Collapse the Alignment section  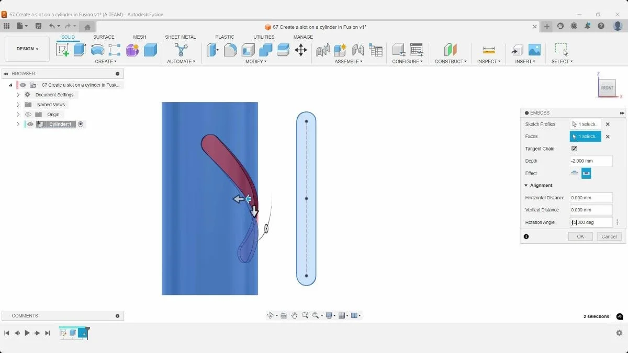click(x=526, y=185)
